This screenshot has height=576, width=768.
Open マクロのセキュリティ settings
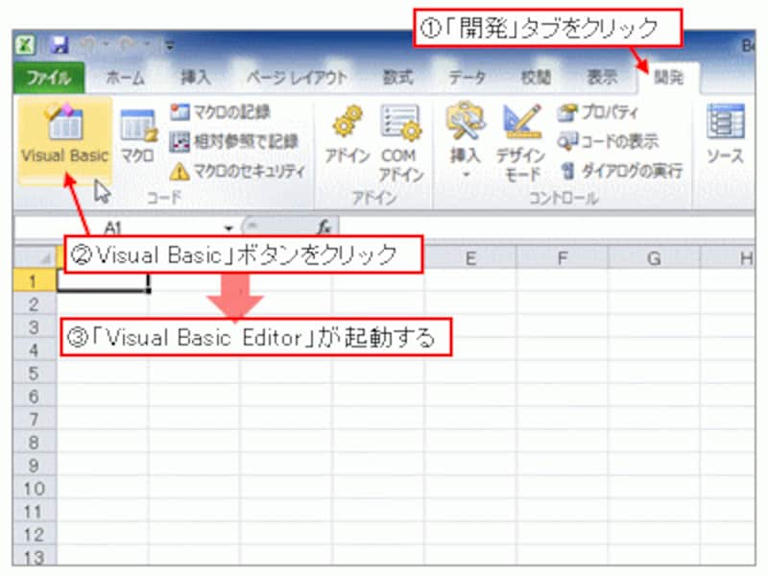237,171
